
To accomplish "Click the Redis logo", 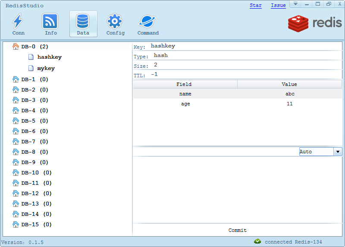I will tap(315, 23).
